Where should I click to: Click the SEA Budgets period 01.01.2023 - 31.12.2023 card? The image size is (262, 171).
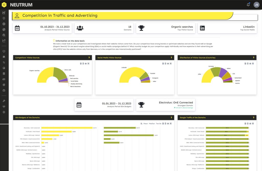click(x=104, y=105)
